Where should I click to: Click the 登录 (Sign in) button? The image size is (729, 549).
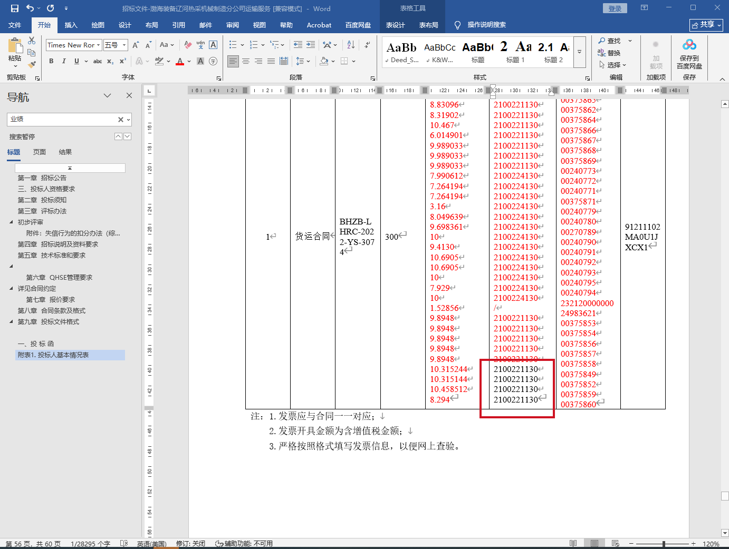[615, 8]
